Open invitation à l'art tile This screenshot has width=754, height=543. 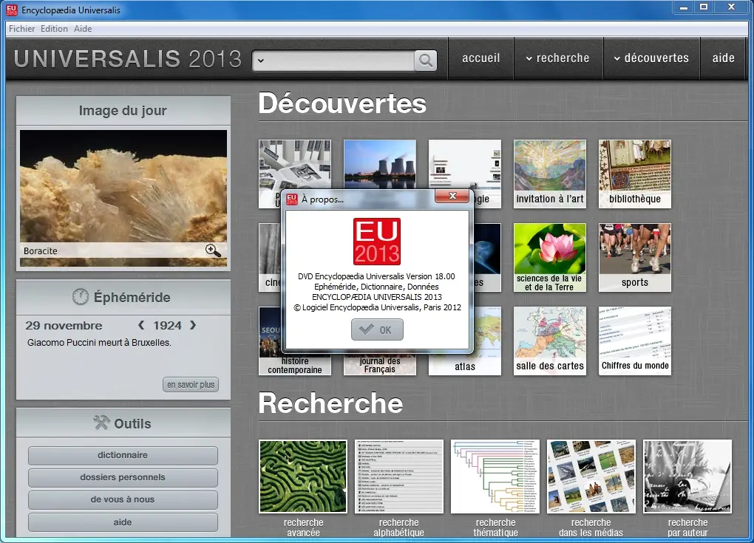[550, 174]
